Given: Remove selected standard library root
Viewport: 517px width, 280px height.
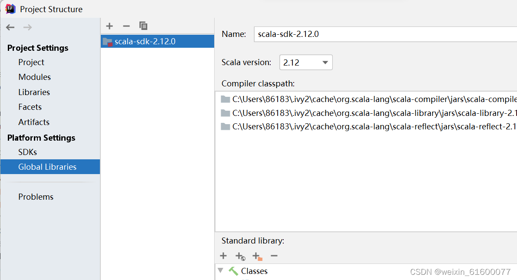Looking at the screenshot, I should (274, 256).
